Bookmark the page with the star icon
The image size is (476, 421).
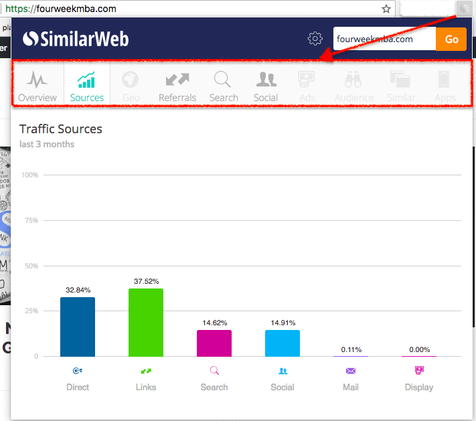(x=386, y=9)
